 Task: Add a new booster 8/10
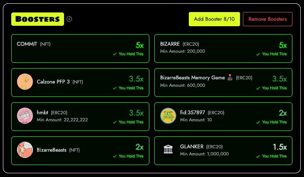[x=214, y=19]
